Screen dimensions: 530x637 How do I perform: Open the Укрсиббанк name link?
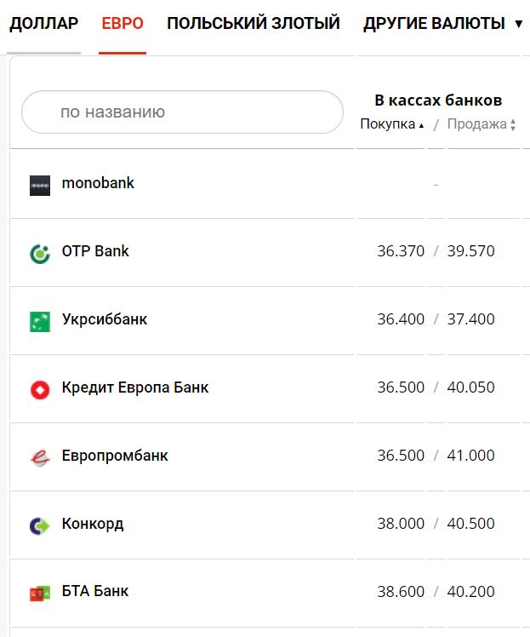point(105,319)
